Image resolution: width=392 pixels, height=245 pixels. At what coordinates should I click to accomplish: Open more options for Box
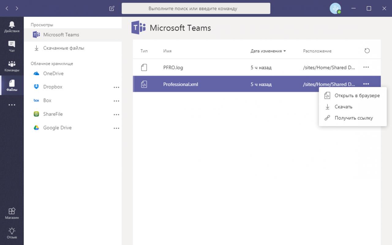[116, 101]
